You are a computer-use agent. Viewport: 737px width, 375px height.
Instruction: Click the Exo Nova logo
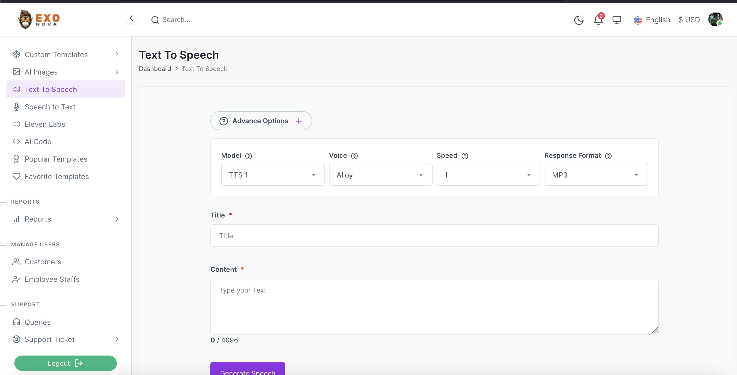click(x=39, y=19)
